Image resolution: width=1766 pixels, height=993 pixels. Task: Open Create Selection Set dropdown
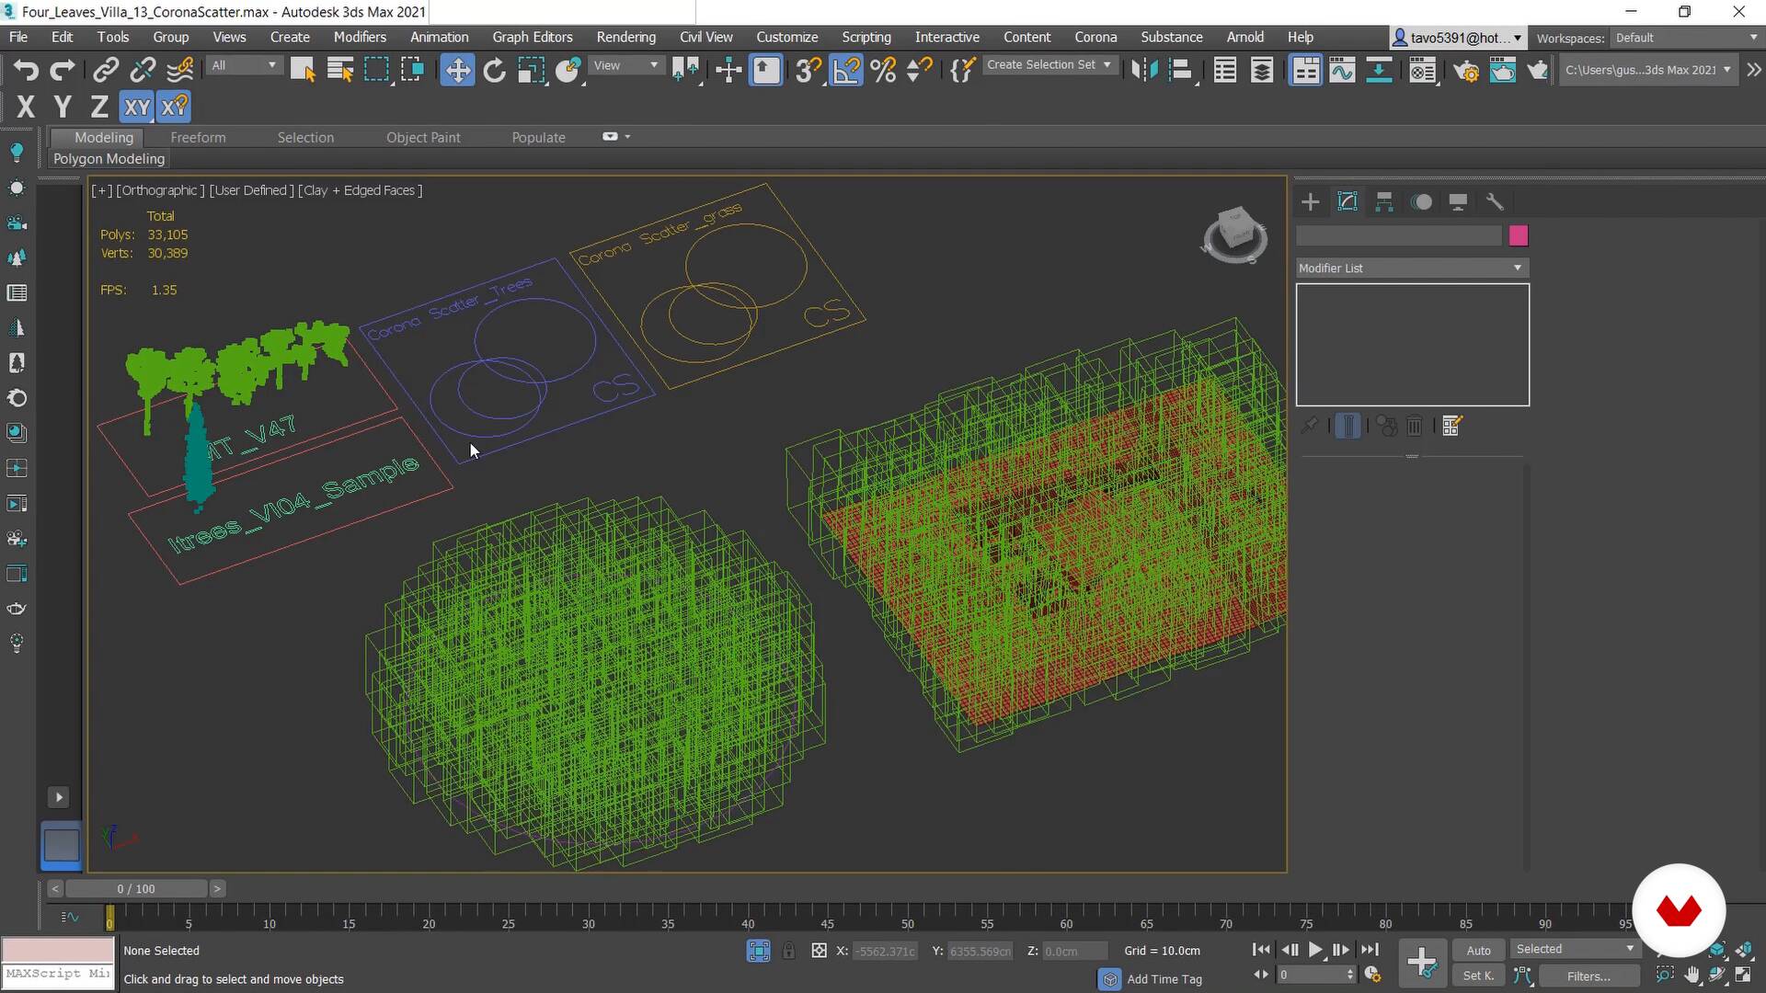1049,64
